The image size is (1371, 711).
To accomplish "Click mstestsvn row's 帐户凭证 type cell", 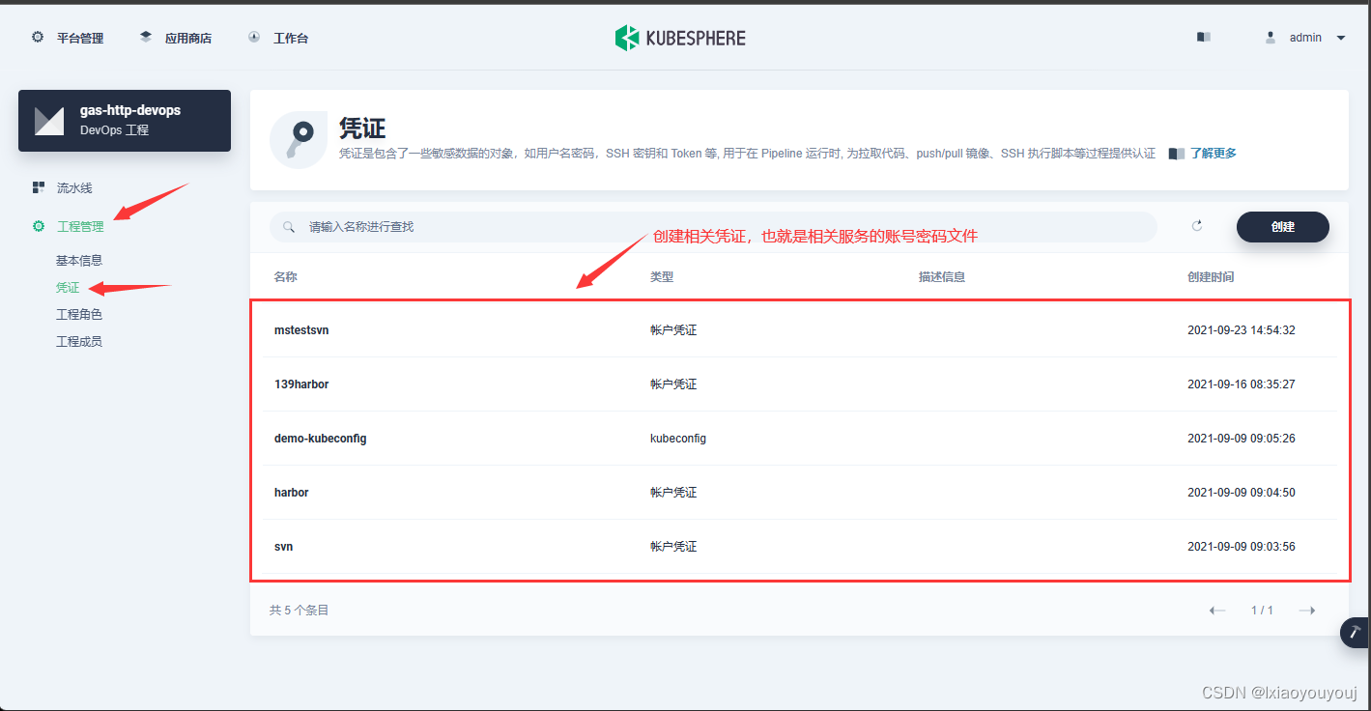I will pyautogui.click(x=673, y=330).
